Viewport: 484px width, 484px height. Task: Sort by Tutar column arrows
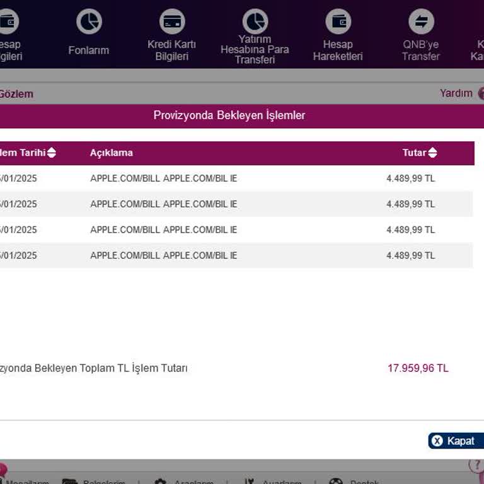432,153
